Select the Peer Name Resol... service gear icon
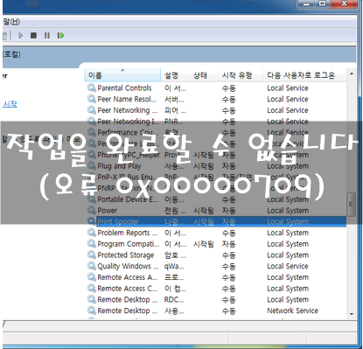Viewport: 363px width, 349px height. coord(92,99)
